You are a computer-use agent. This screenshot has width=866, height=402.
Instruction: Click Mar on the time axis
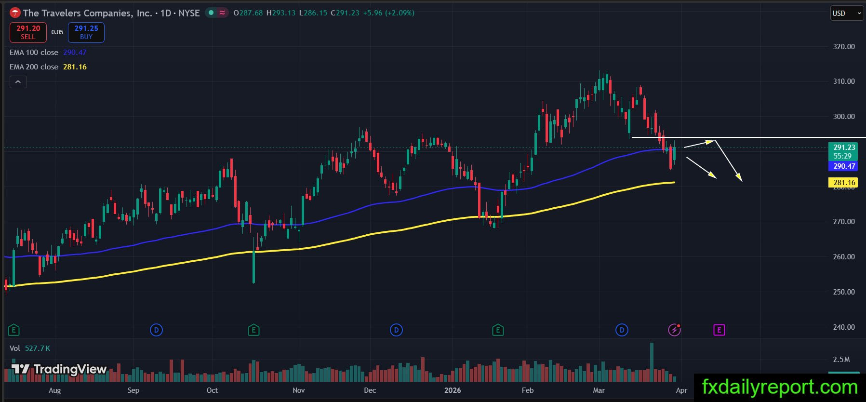point(599,390)
